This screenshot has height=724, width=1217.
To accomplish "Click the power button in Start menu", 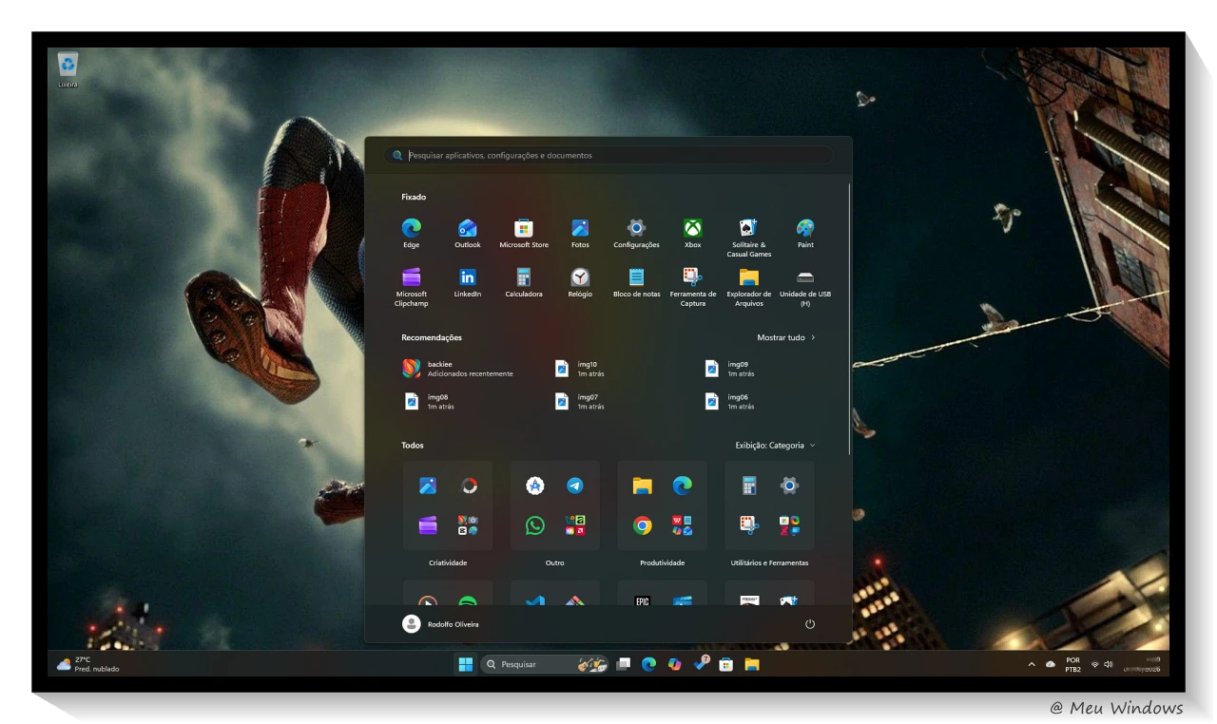I will pyautogui.click(x=810, y=624).
